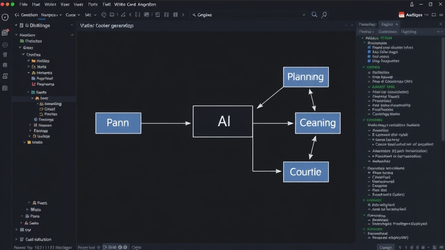Viewport: 445px width, 250px height.
Task: Click the bottom-most icon in the left sidebar
Action: point(5,88)
